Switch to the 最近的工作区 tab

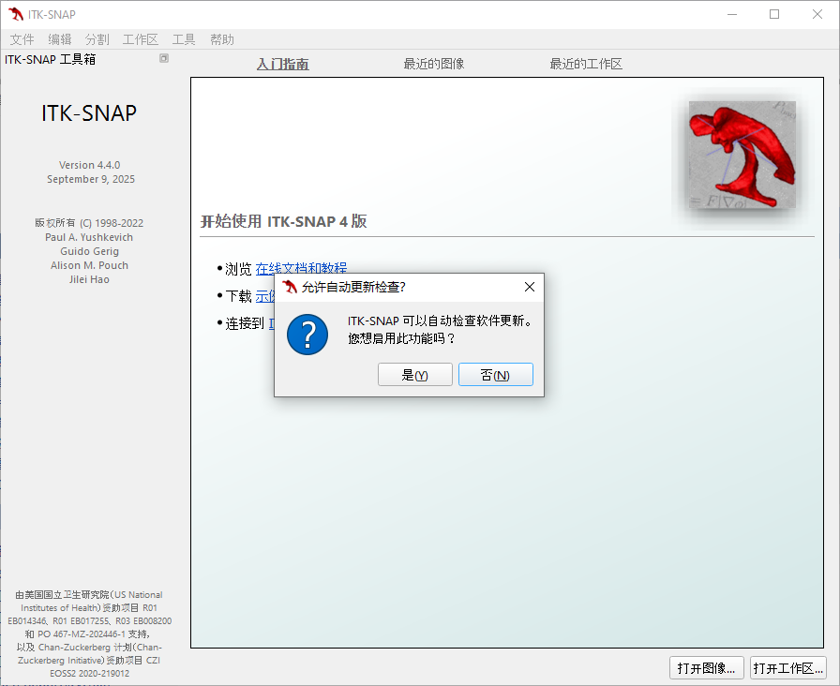pyautogui.click(x=586, y=65)
